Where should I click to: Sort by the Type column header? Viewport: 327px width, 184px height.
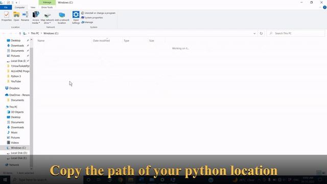click(x=126, y=41)
